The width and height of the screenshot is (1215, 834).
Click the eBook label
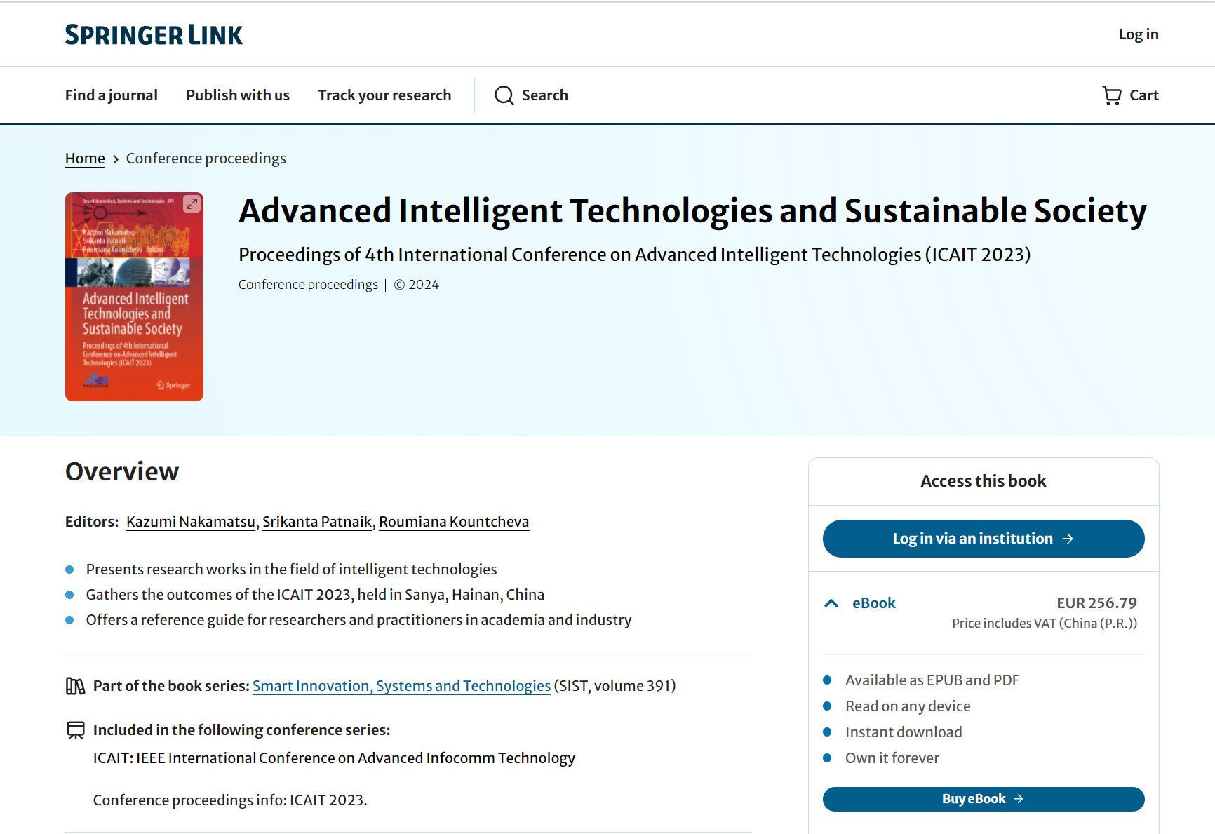(x=873, y=603)
